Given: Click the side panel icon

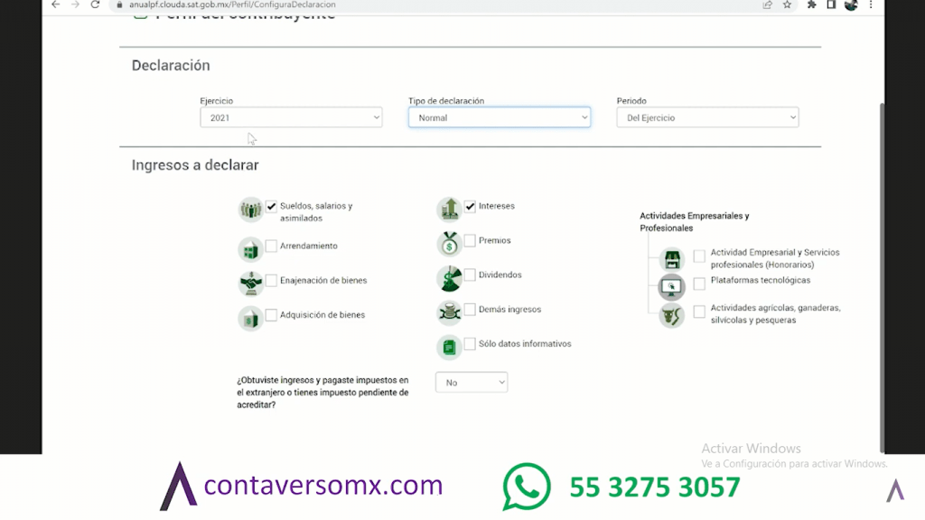Looking at the screenshot, I should click(831, 5).
